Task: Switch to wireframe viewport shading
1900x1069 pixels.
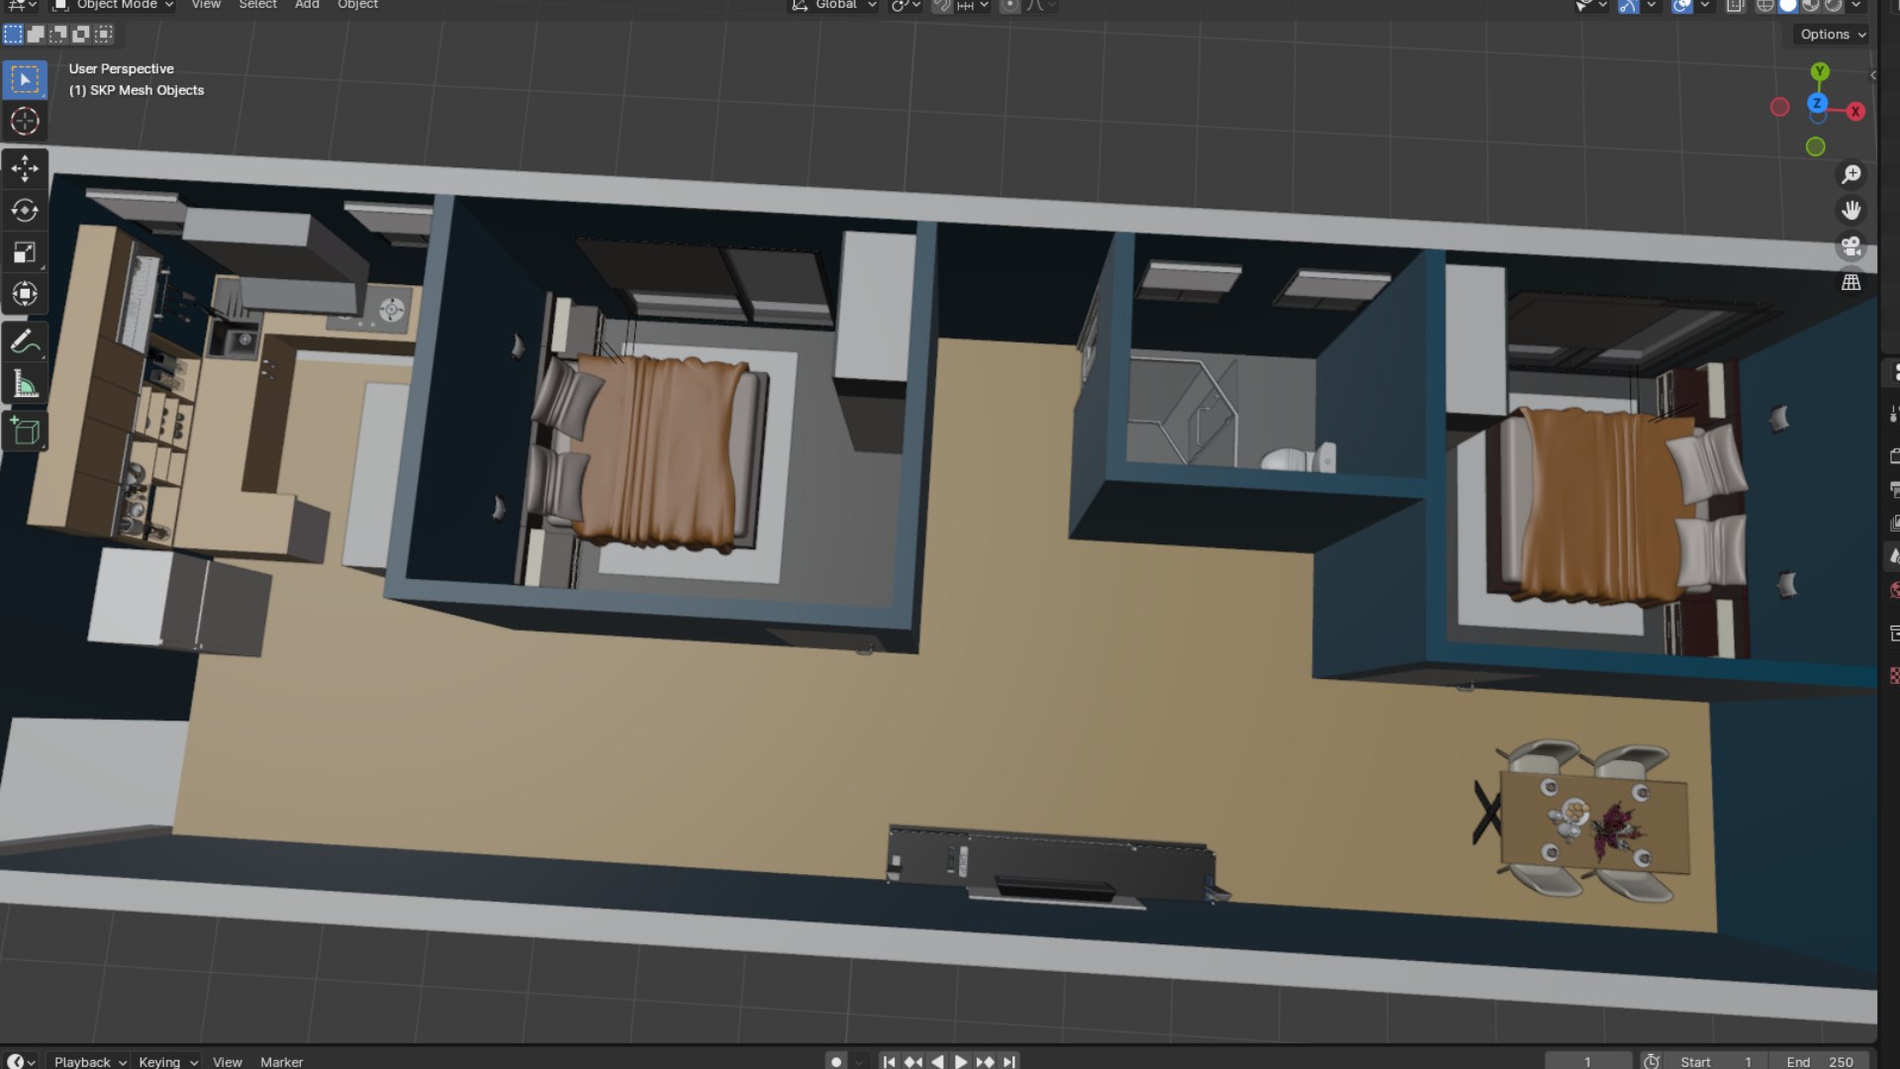Action: tap(1764, 5)
